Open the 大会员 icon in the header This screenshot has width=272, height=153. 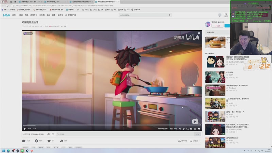click(x=225, y=15)
